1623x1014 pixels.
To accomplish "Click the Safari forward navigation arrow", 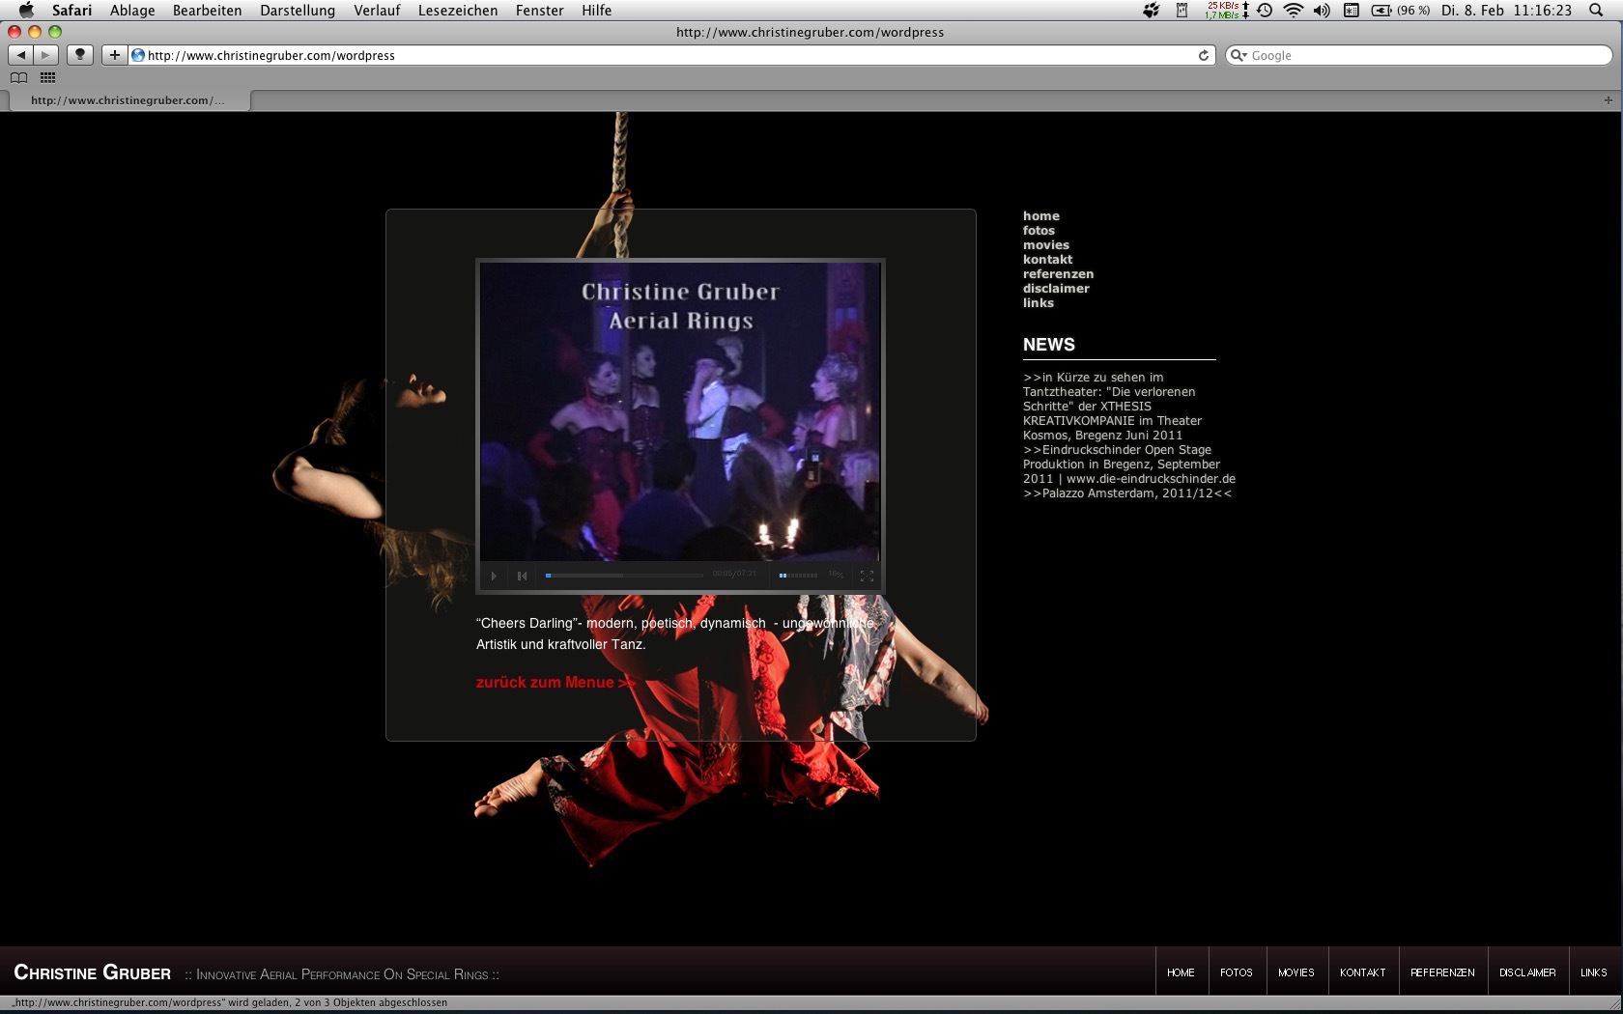I will pyautogui.click(x=45, y=55).
